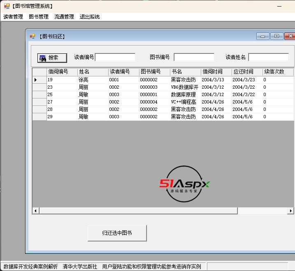The width and height of the screenshot is (295, 271).
Task: Open the 读者管理 menu
Action: 13,17
